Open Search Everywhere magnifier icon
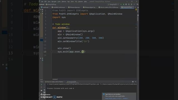Viewport: 178px width, 100px height. 137,4
